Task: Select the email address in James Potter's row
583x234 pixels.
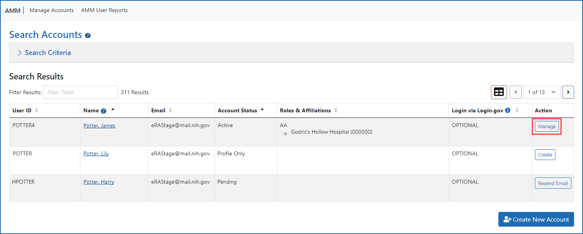Action: coord(180,126)
